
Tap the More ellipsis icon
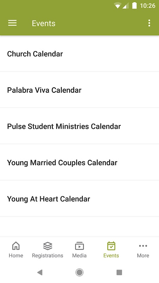(143, 246)
